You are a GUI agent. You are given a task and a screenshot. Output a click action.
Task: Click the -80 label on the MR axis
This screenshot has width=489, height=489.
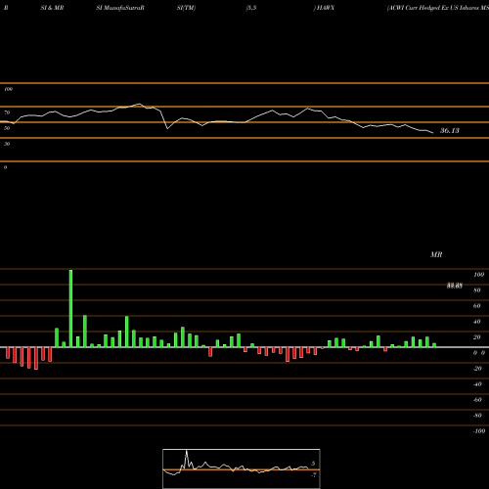pos(477,416)
